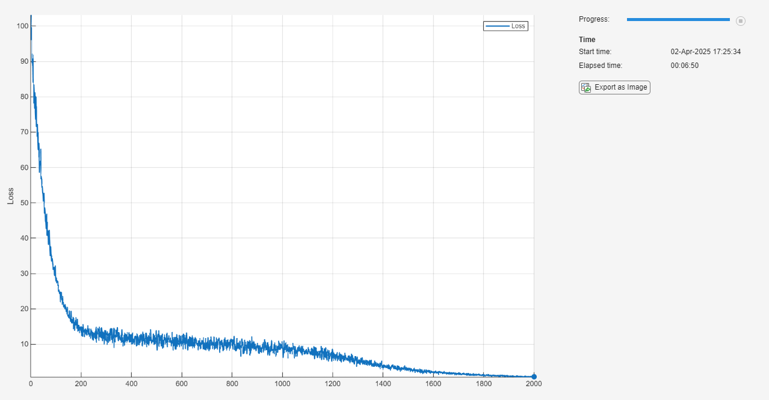Viewport: 769px width, 400px height.
Task: Click the x-axis tick label 1000
Action: click(x=282, y=384)
